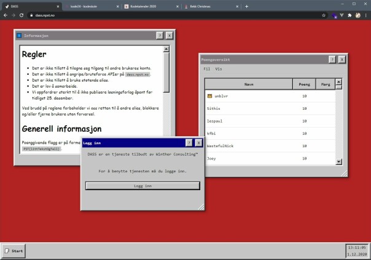Select the lespaul row in scoreboard
Screen dimensions: 371x260
[x=270, y=121]
